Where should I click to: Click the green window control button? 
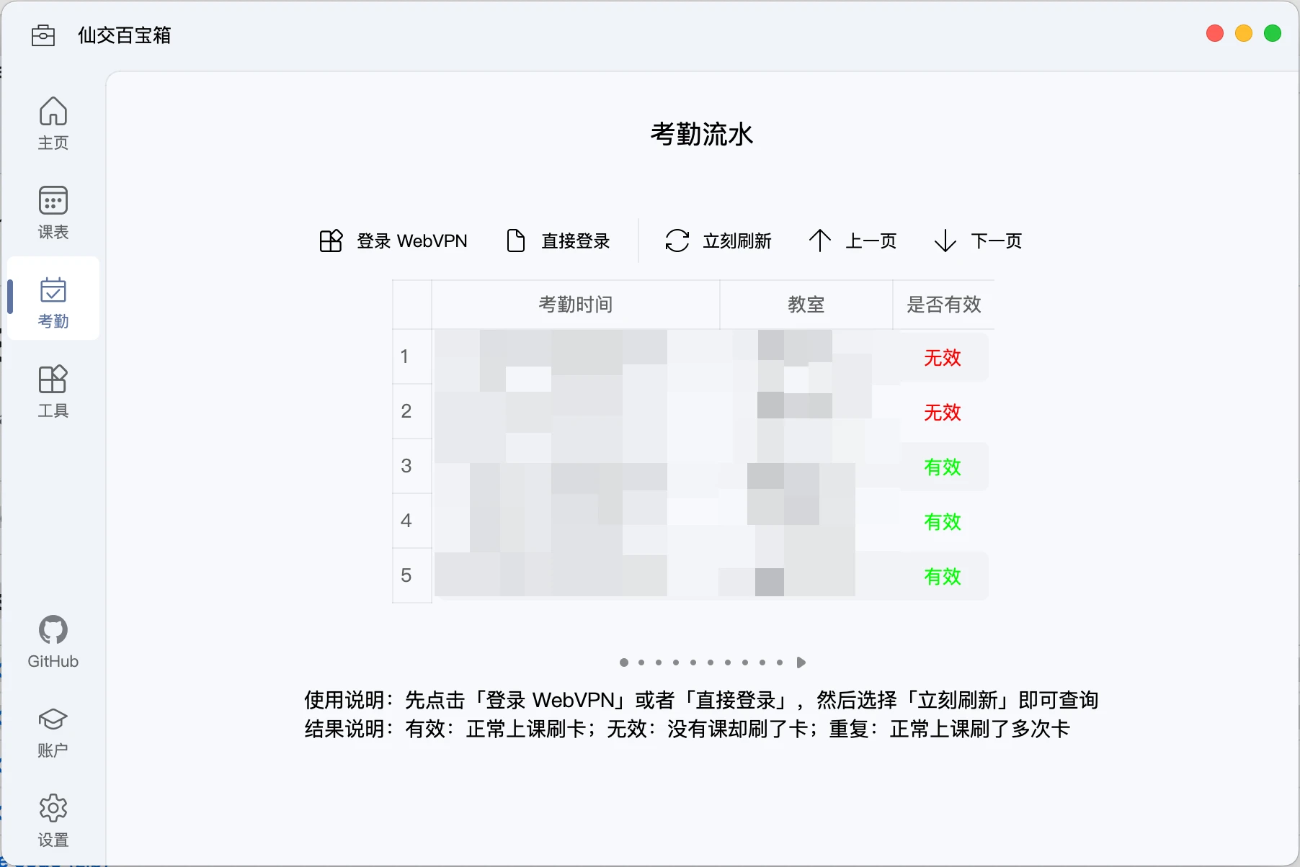[x=1273, y=33]
